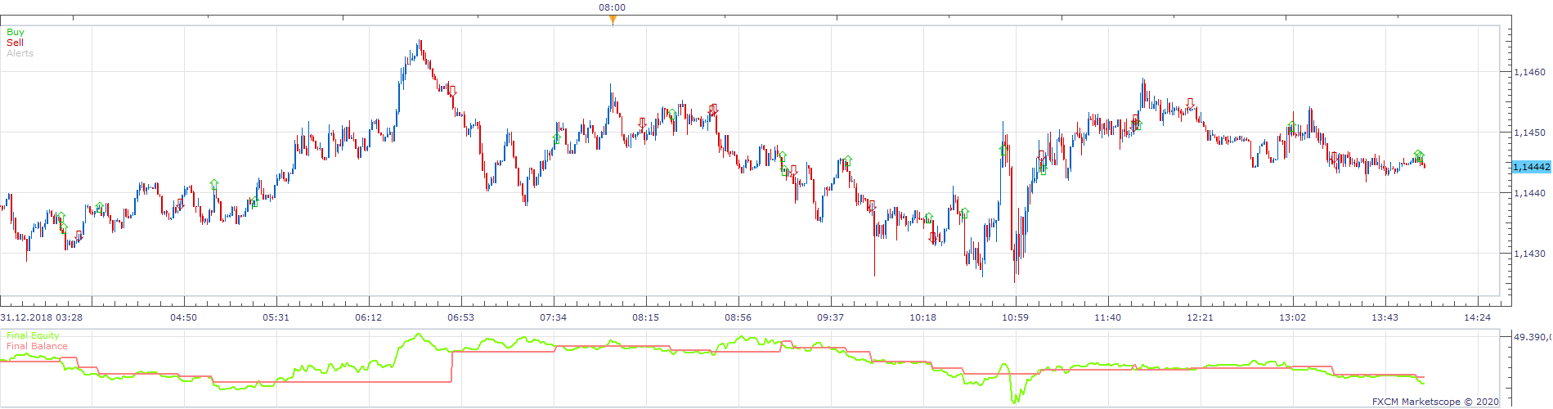Click the 1,1450 price axis label
1553x409 pixels.
pos(1529,133)
